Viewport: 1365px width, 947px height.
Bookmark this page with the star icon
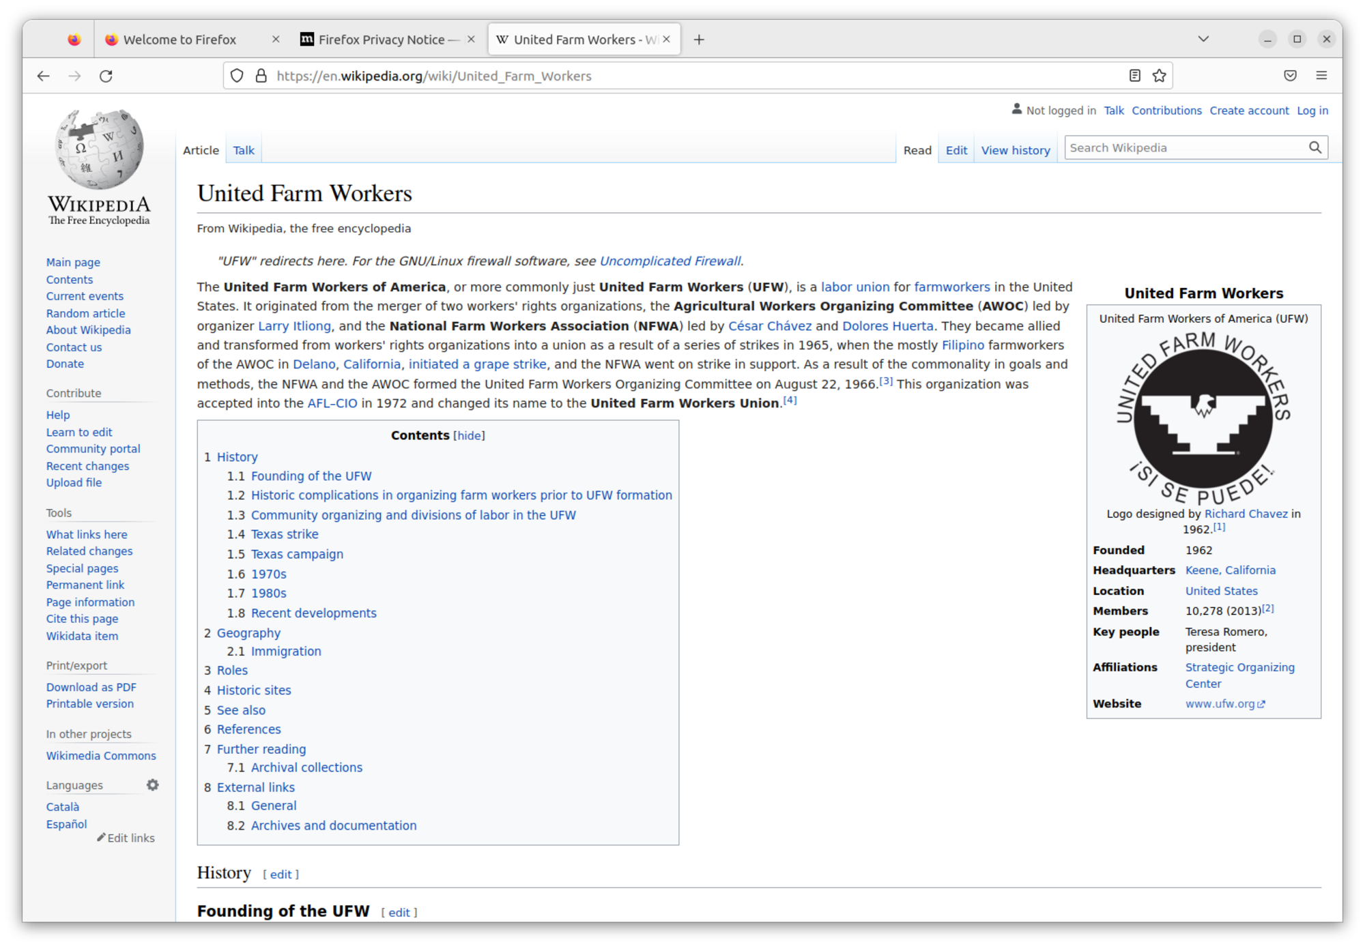[1159, 76]
